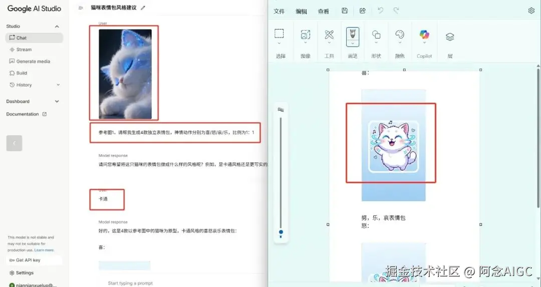
Task: Collapse the Studio section
Action: pos(57,26)
